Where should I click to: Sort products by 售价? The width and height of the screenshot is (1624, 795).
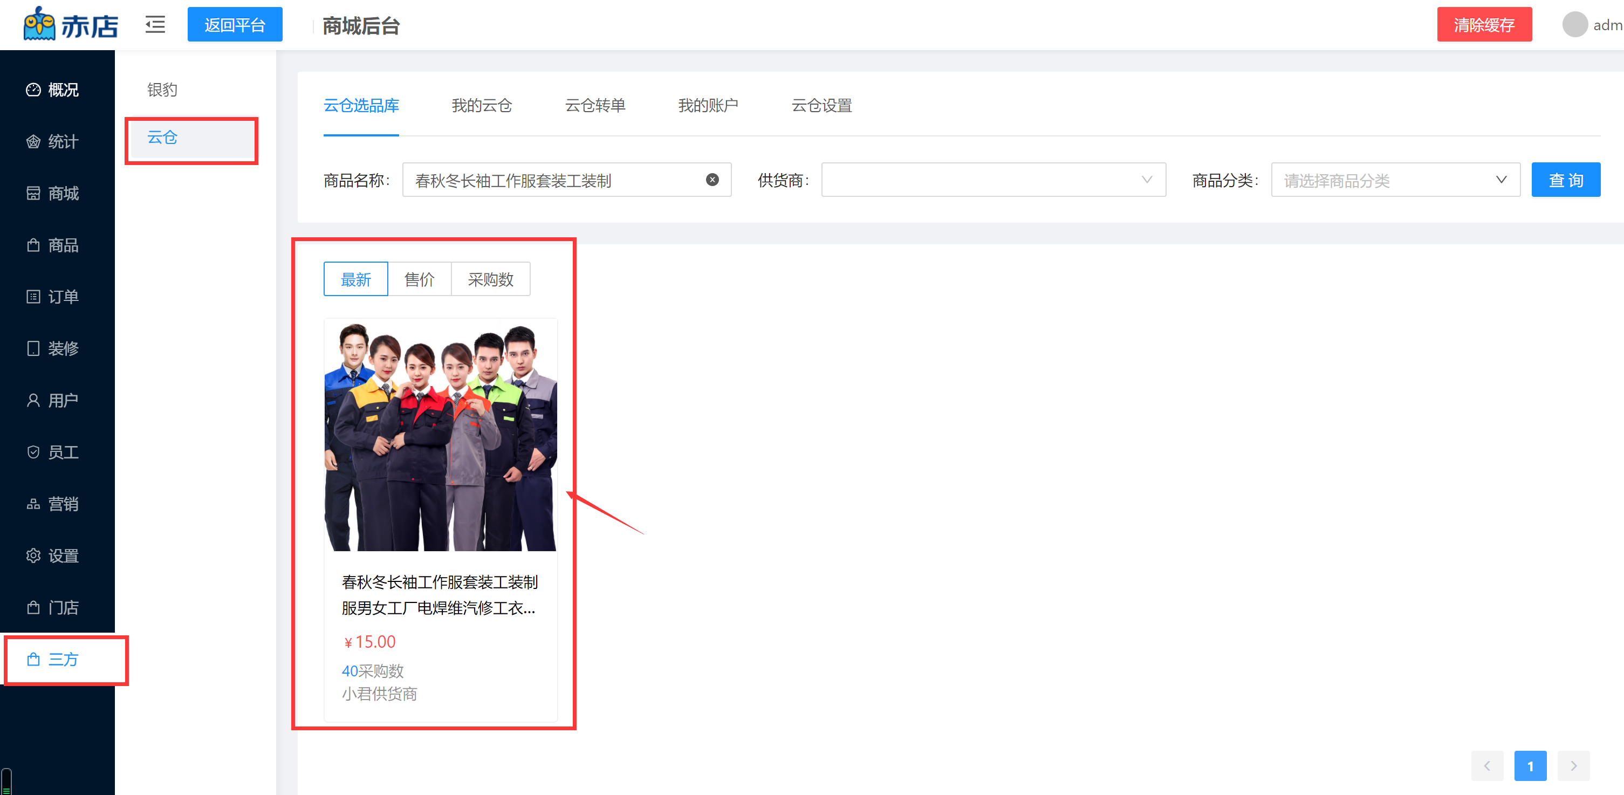[x=419, y=279]
